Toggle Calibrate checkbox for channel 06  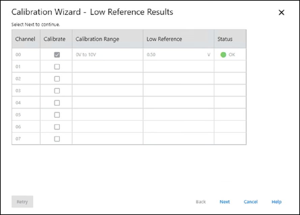pyautogui.click(x=57, y=127)
